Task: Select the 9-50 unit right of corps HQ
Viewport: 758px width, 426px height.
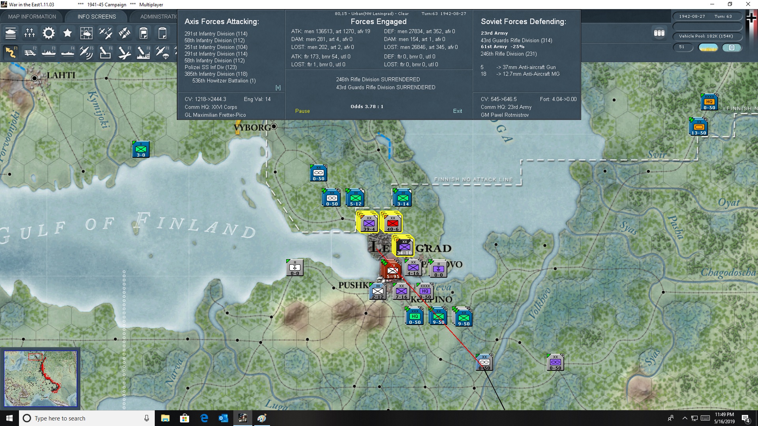Action: (x=439, y=316)
